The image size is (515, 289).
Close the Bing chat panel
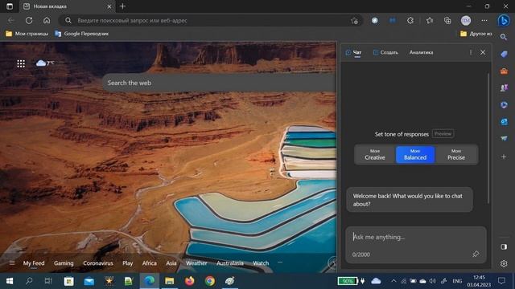pyautogui.click(x=483, y=52)
